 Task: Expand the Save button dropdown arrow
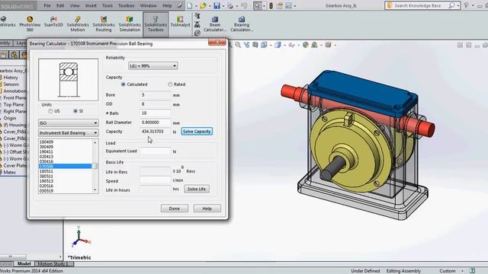point(223,5)
